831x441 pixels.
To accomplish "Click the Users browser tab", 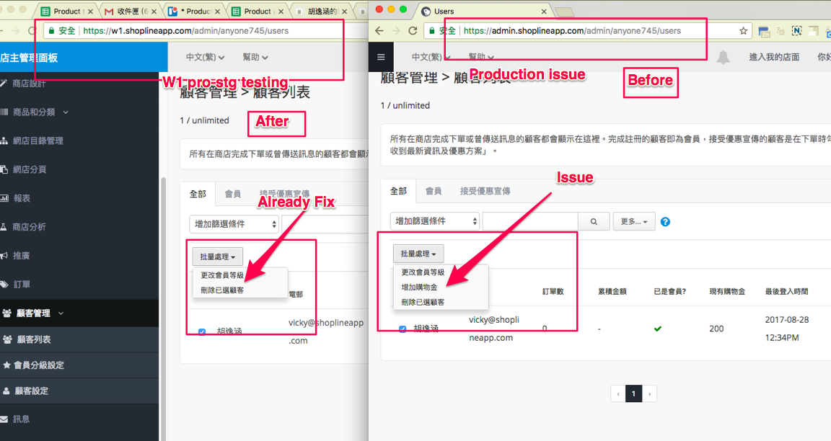I will click(x=485, y=11).
